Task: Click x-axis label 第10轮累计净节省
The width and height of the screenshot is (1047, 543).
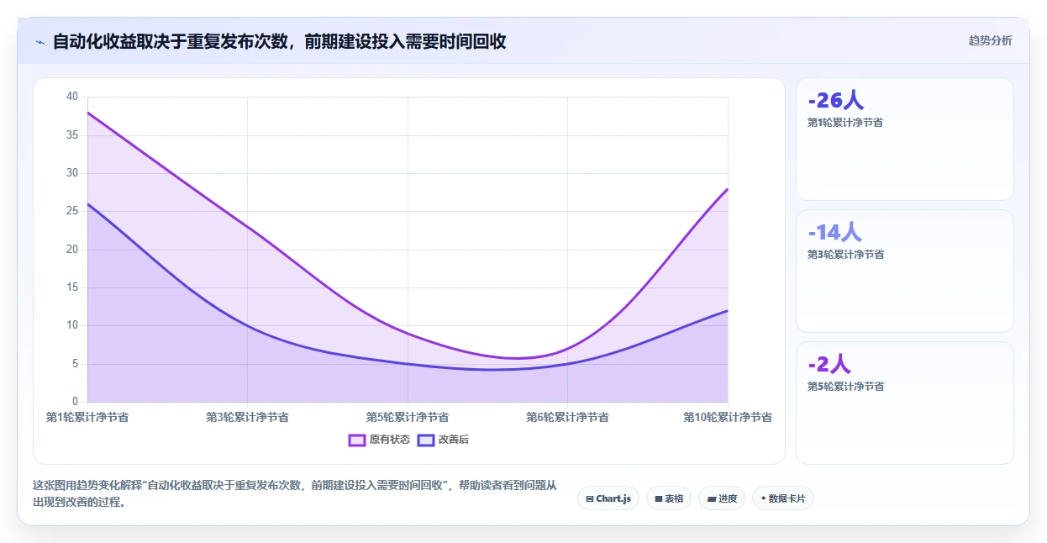Action: click(728, 417)
